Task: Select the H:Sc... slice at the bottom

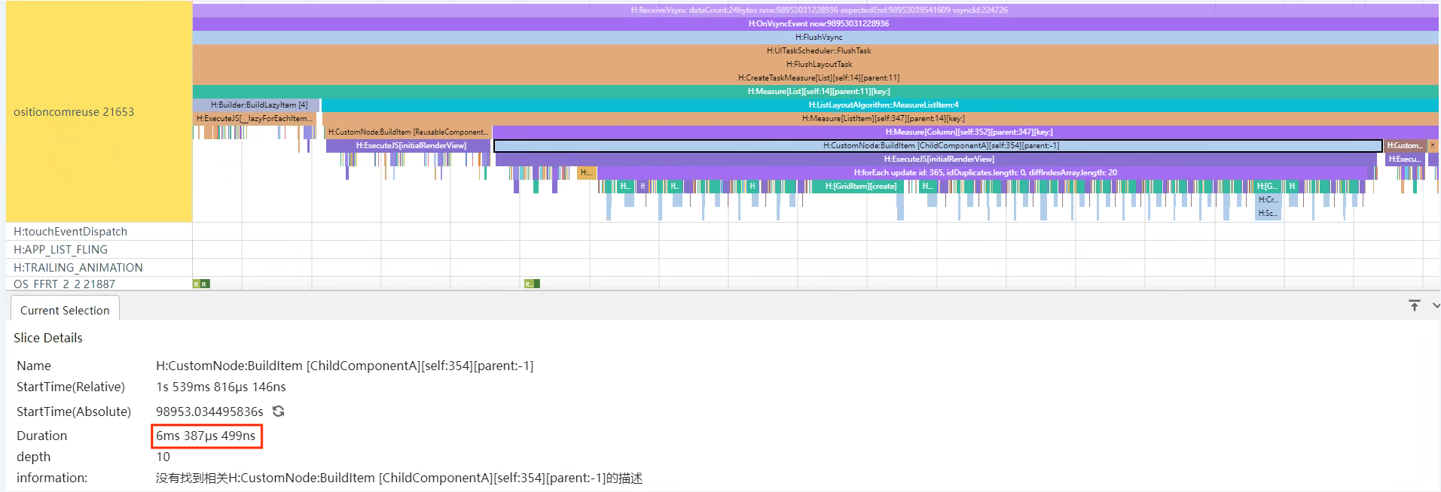Action: pyautogui.click(x=1268, y=213)
